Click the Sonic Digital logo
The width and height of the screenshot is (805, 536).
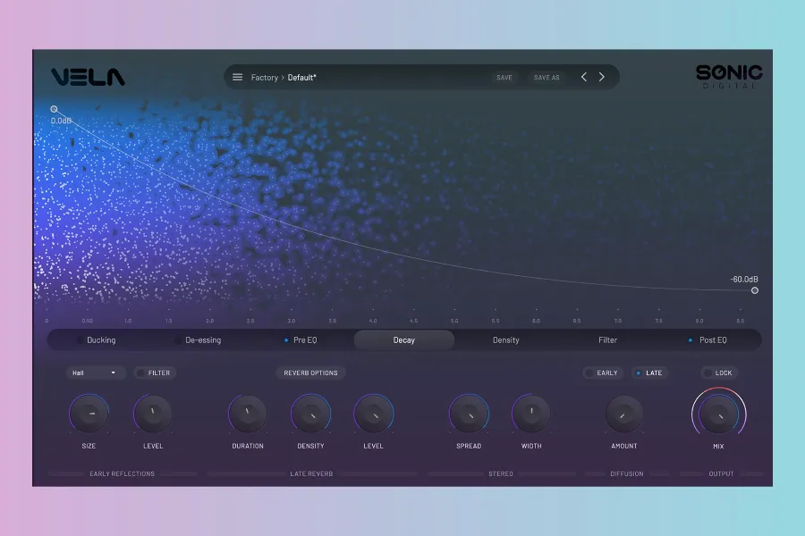729,76
